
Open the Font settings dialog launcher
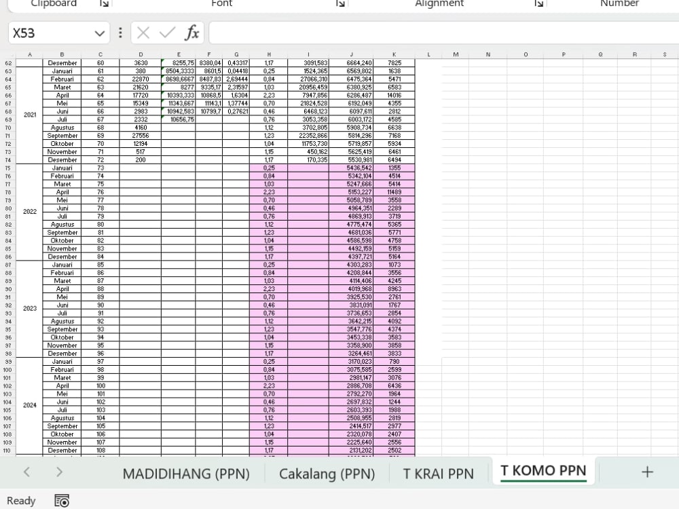(x=340, y=3)
